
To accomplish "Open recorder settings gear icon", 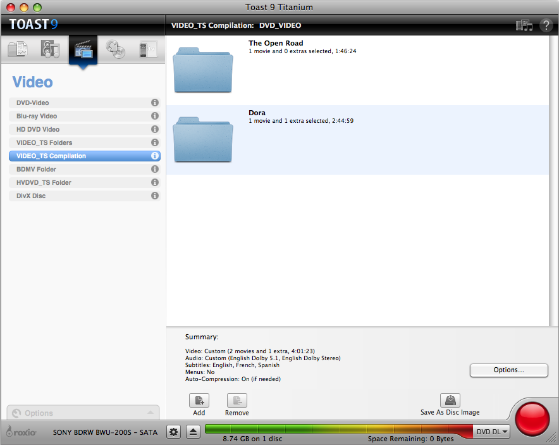I will 174,432.
